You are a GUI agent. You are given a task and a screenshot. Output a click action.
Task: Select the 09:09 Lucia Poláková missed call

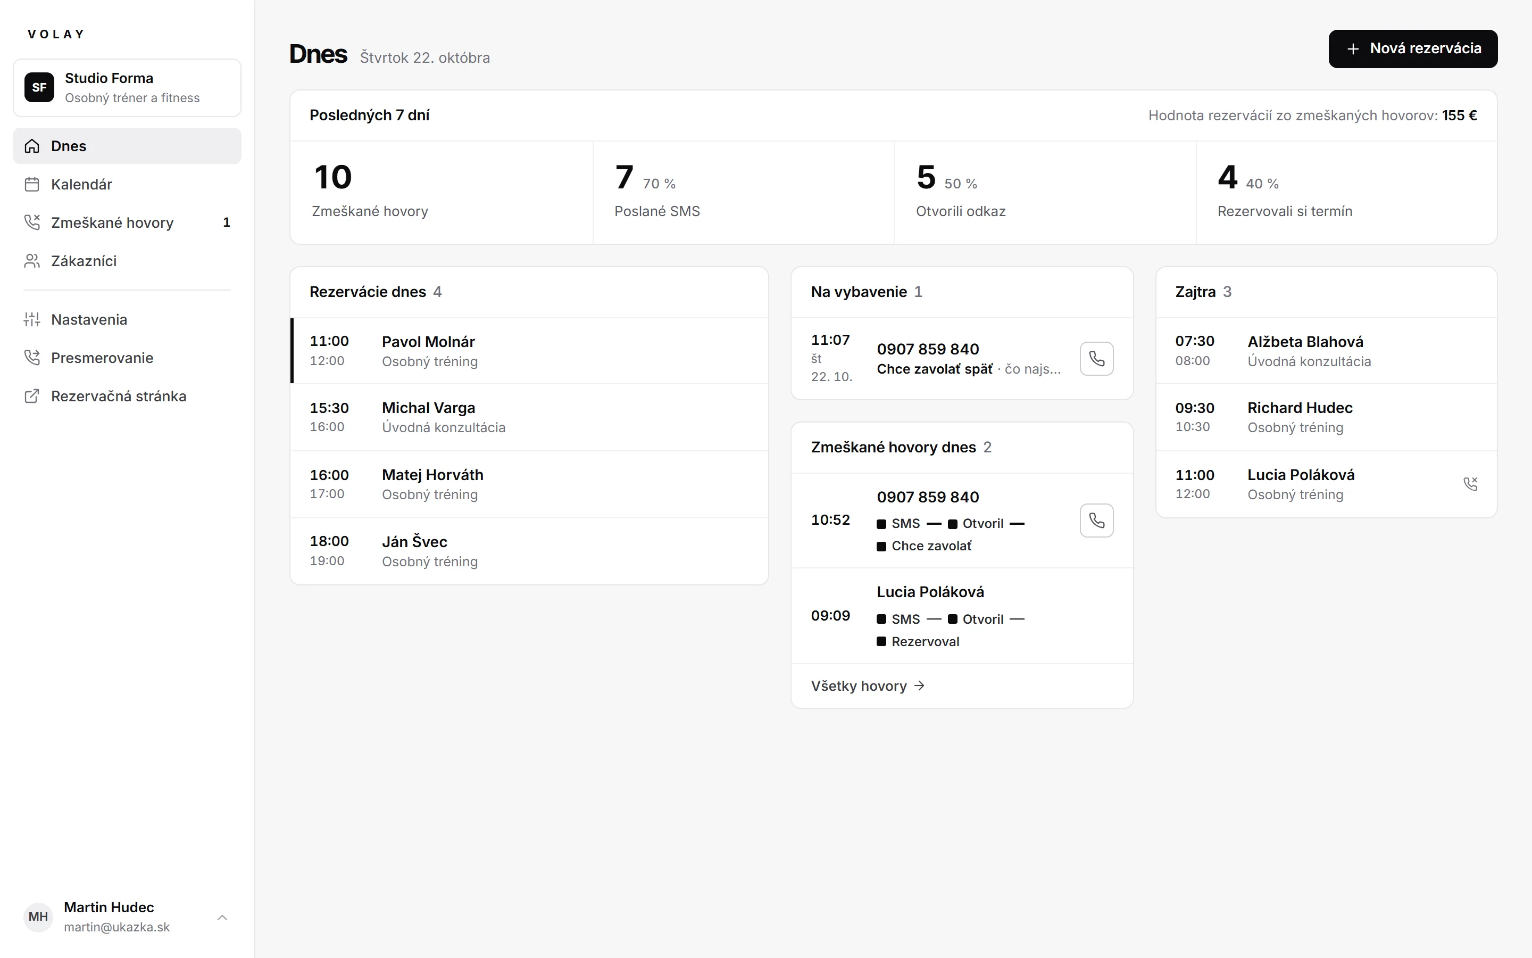click(962, 616)
